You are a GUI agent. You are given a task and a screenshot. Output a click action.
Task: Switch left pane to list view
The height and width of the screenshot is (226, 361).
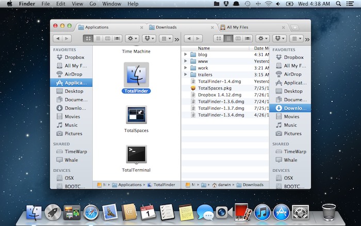tap(97, 38)
